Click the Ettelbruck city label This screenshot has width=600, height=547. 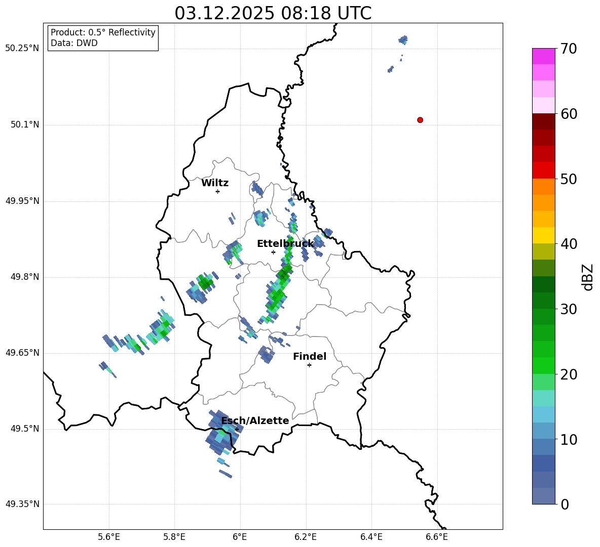[285, 244]
